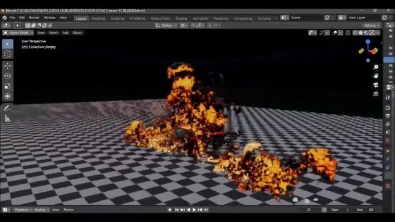Choose the combined Transform tool
The image size is (395, 222).
(x=7, y=96)
